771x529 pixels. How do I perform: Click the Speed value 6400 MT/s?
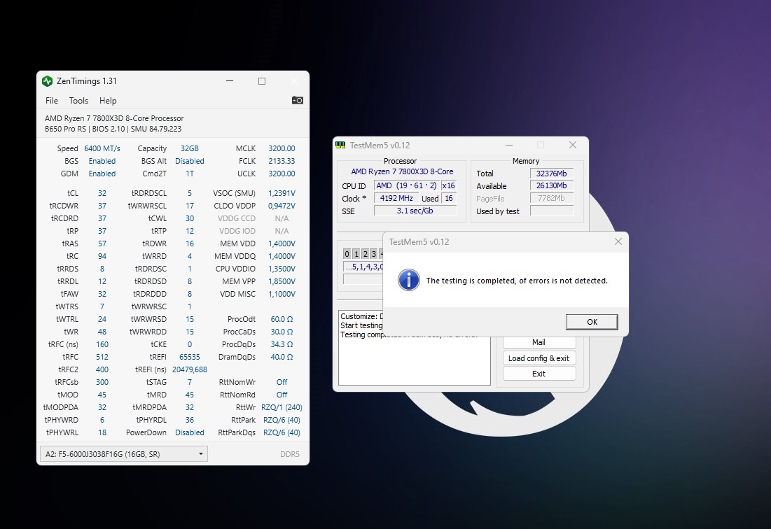pos(102,148)
